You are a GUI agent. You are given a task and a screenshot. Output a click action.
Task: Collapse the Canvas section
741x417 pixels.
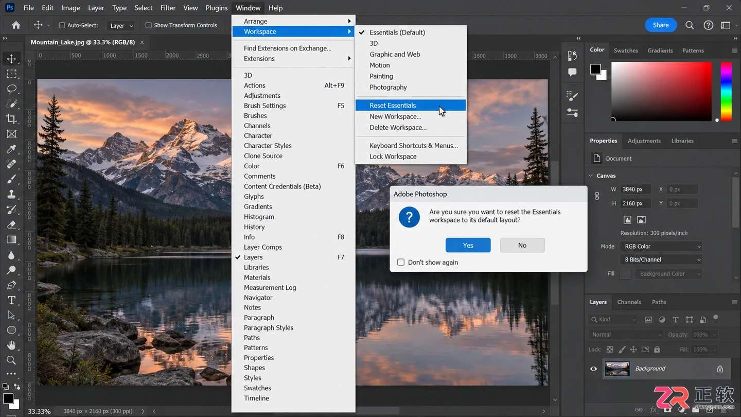pos(591,176)
